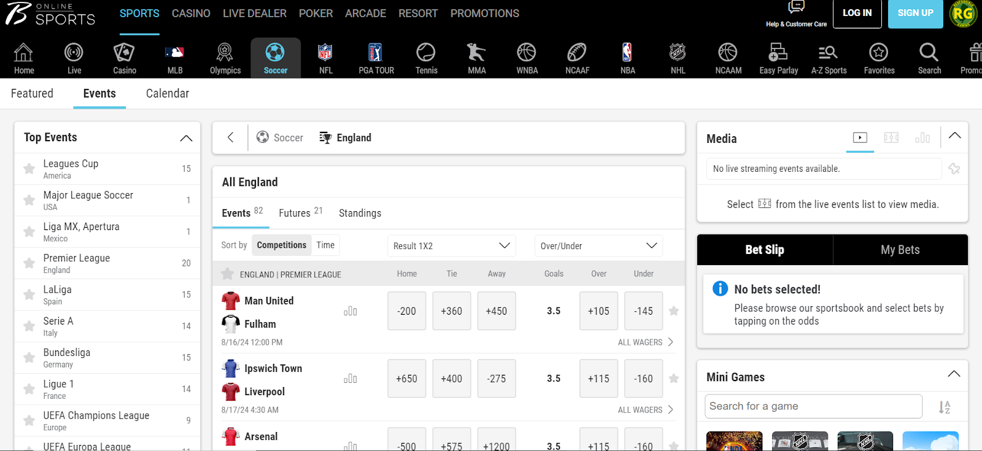Screen dimensions: 982x451
Task: Go back using the left chevron
Action: point(231,137)
